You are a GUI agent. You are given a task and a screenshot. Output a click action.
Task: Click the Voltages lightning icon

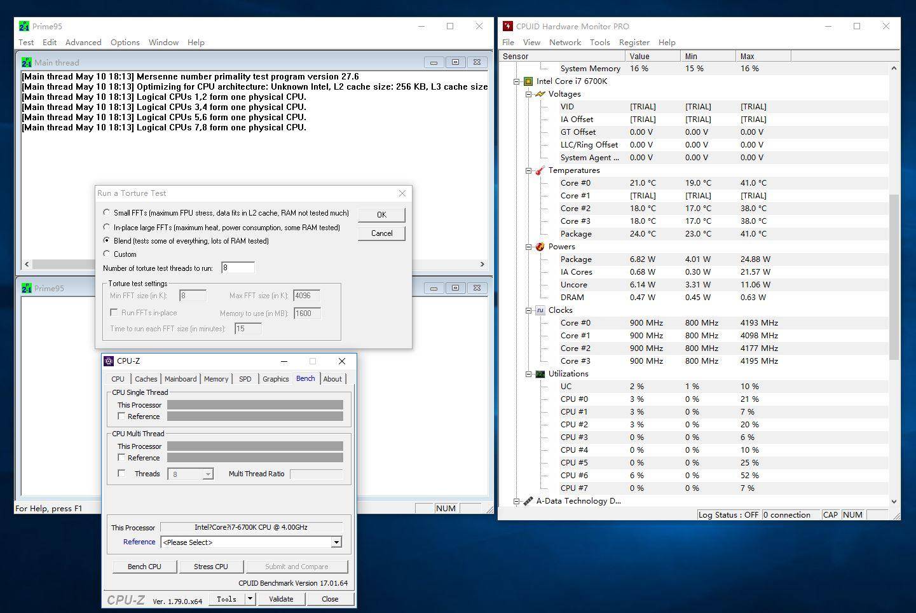pos(540,94)
